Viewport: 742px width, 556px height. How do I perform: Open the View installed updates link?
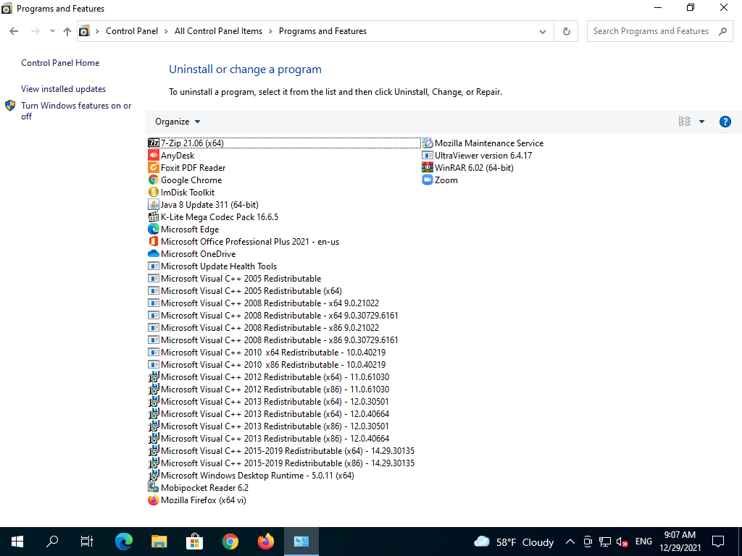tap(63, 89)
